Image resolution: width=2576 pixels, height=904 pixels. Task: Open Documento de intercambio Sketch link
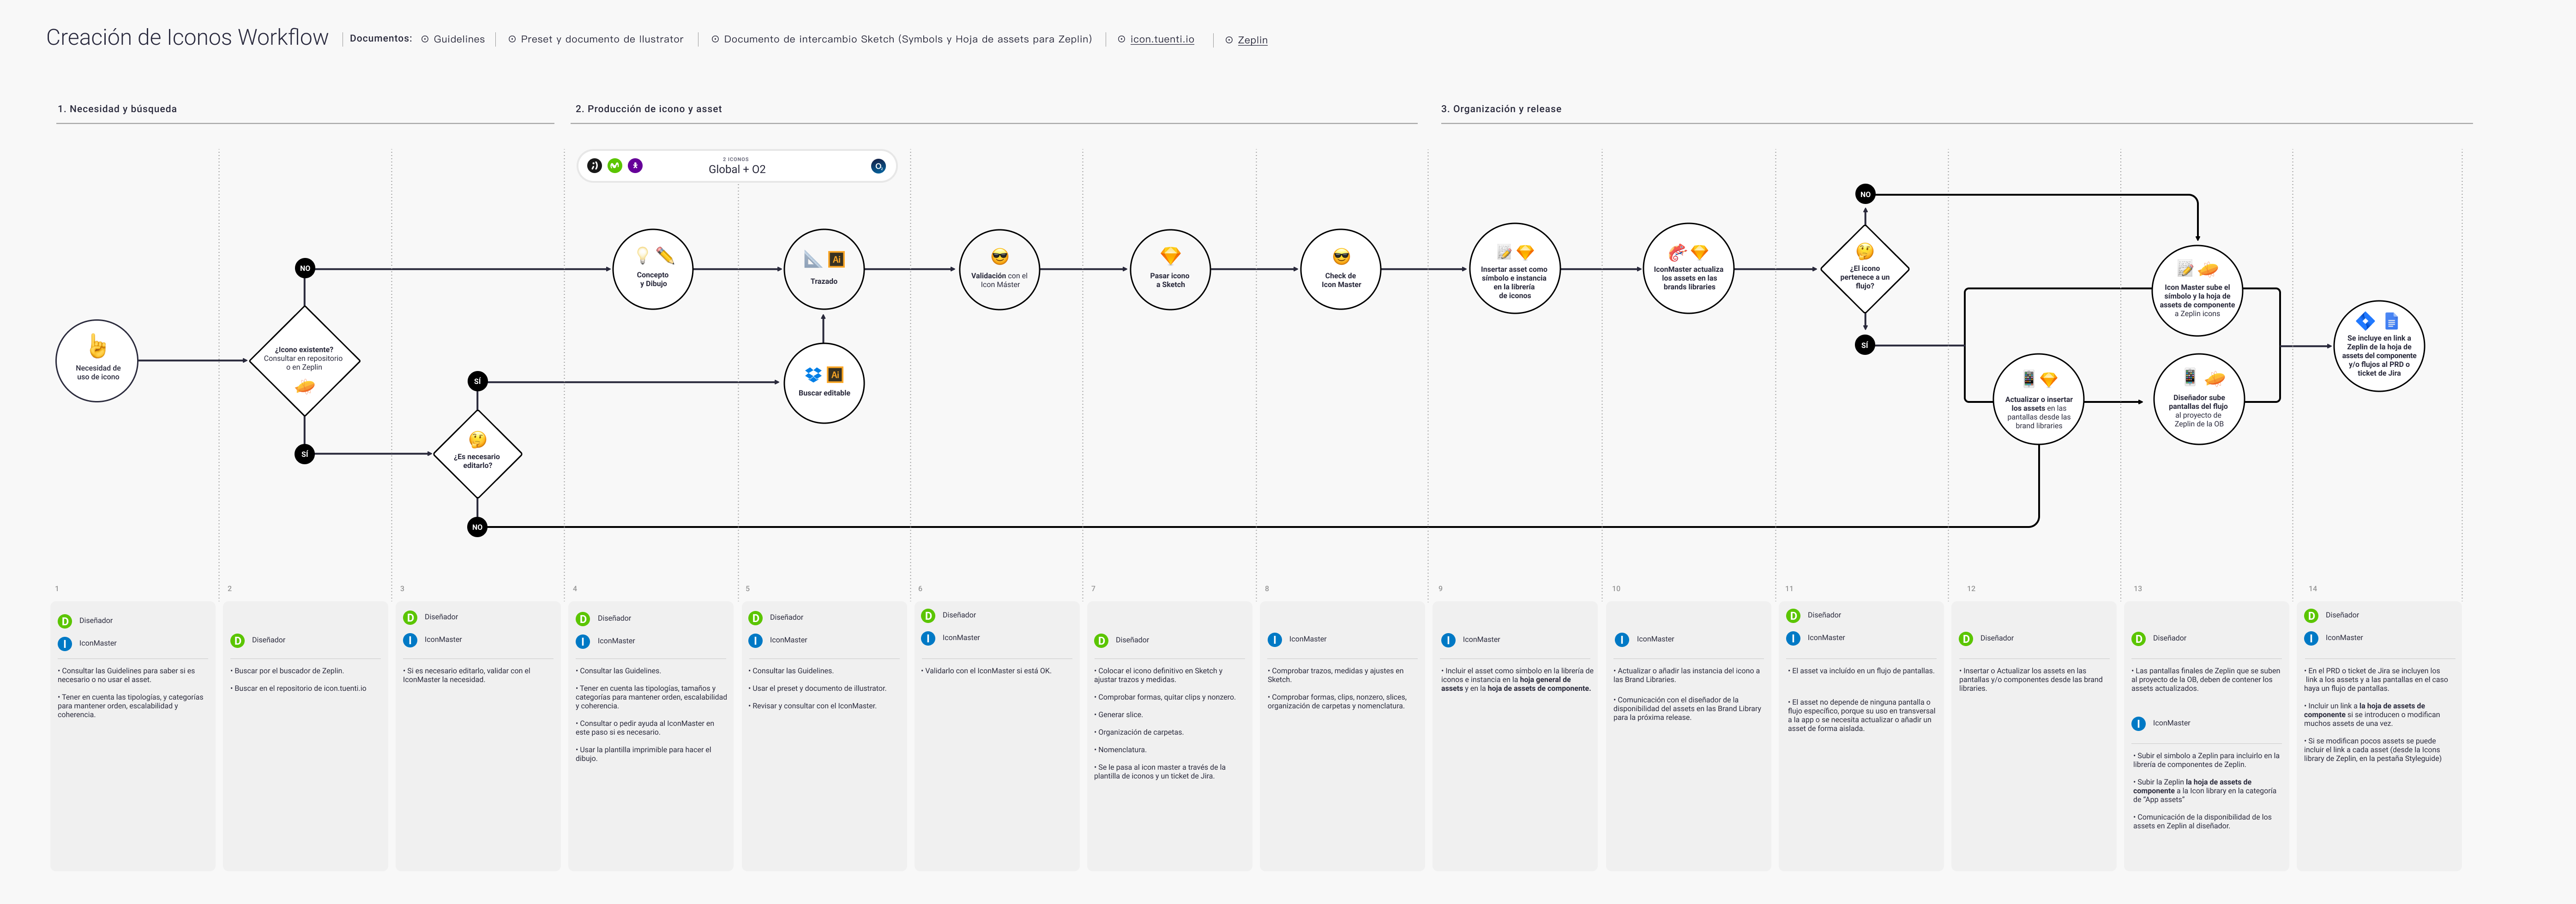pyautogui.click(x=908, y=39)
